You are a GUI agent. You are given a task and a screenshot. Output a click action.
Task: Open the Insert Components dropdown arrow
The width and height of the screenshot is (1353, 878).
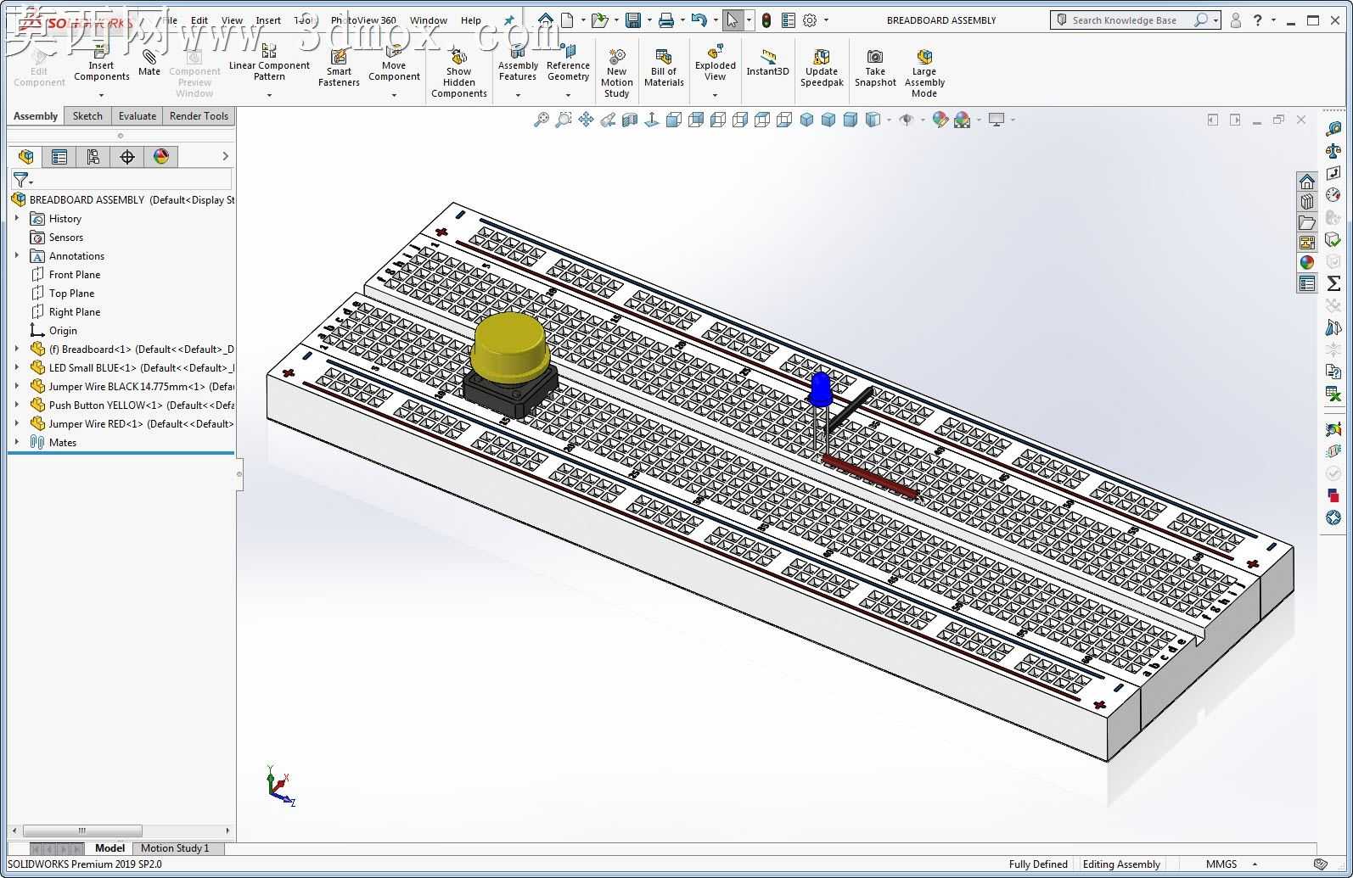tap(101, 95)
